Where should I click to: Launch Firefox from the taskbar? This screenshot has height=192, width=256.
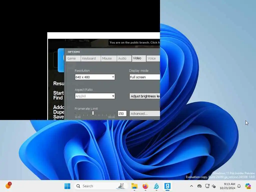point(145,186)
